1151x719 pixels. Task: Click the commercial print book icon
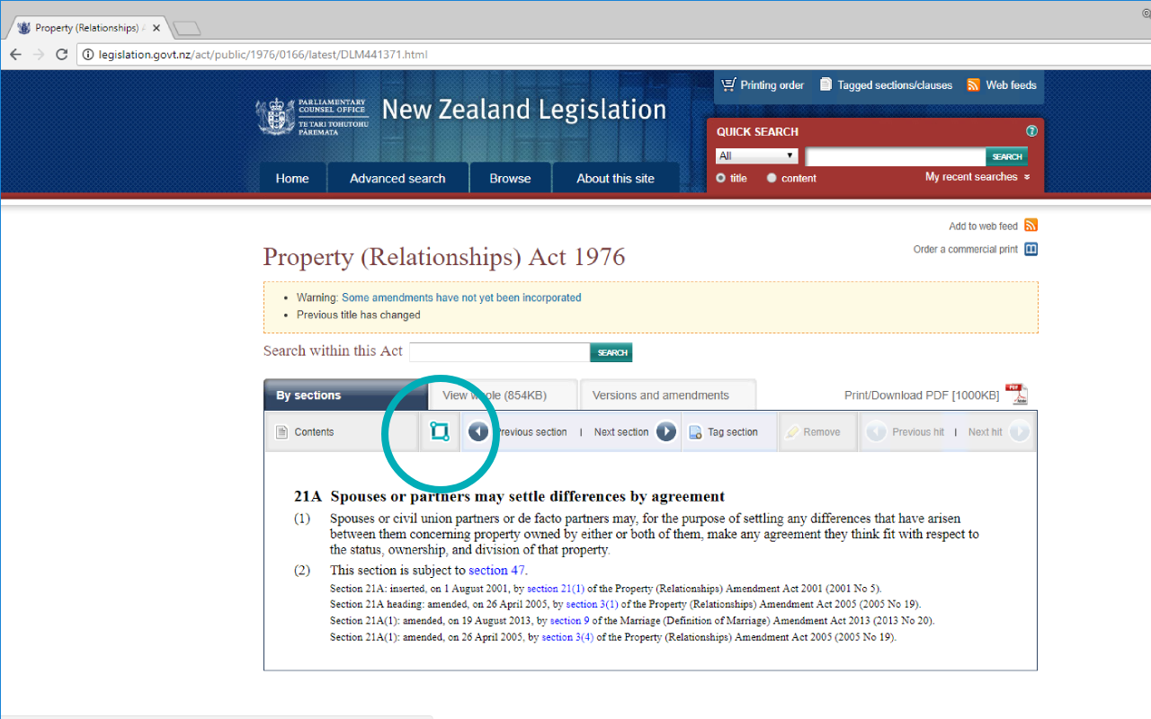pyautogui.click(x=1031, y=249)
